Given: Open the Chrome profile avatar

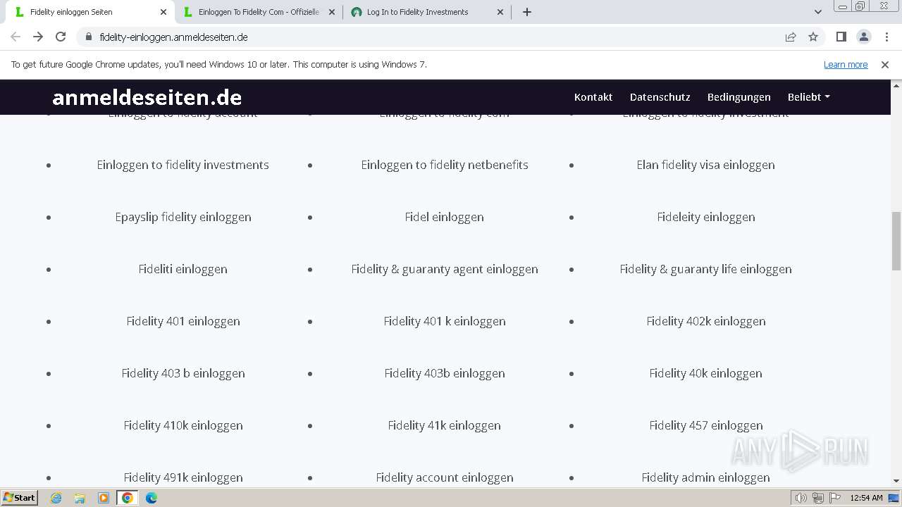Looking at the screenshot, I should click(x=863, y=37).
